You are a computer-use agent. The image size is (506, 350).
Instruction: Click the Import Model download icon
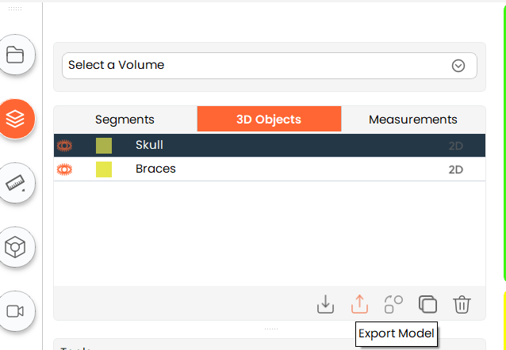click(325, 304)
